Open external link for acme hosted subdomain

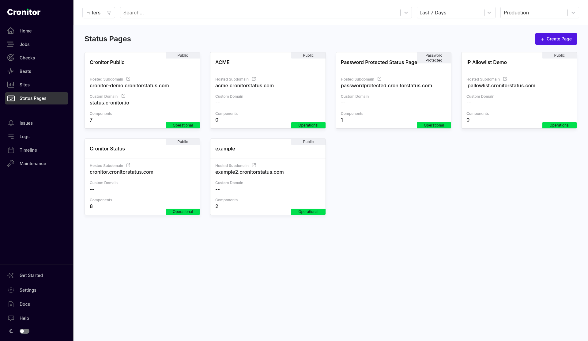pyautogui.click(x=254, y=79)
